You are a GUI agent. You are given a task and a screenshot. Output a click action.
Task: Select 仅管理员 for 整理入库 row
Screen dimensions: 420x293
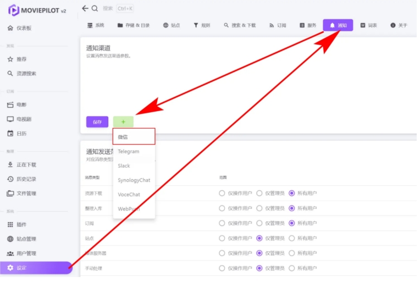(259, 208)
